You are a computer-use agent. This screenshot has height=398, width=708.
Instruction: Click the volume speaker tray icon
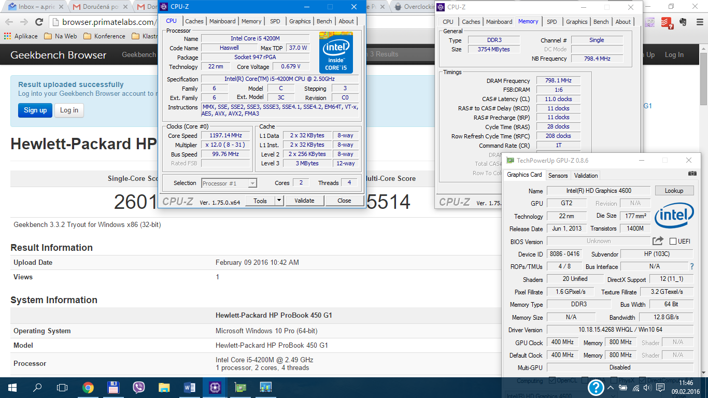point(646,388)
